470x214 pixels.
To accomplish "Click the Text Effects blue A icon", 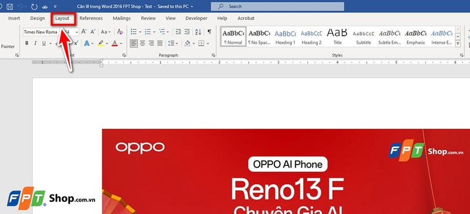I will click(x=86, y=43).
